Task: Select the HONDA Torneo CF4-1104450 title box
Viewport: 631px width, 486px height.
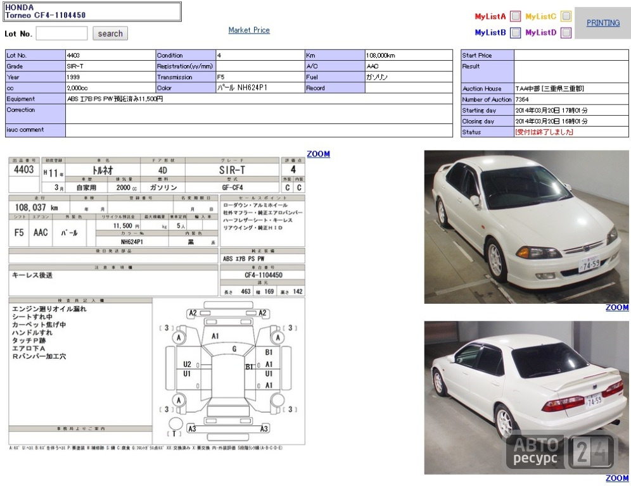Action: [92, 11]
